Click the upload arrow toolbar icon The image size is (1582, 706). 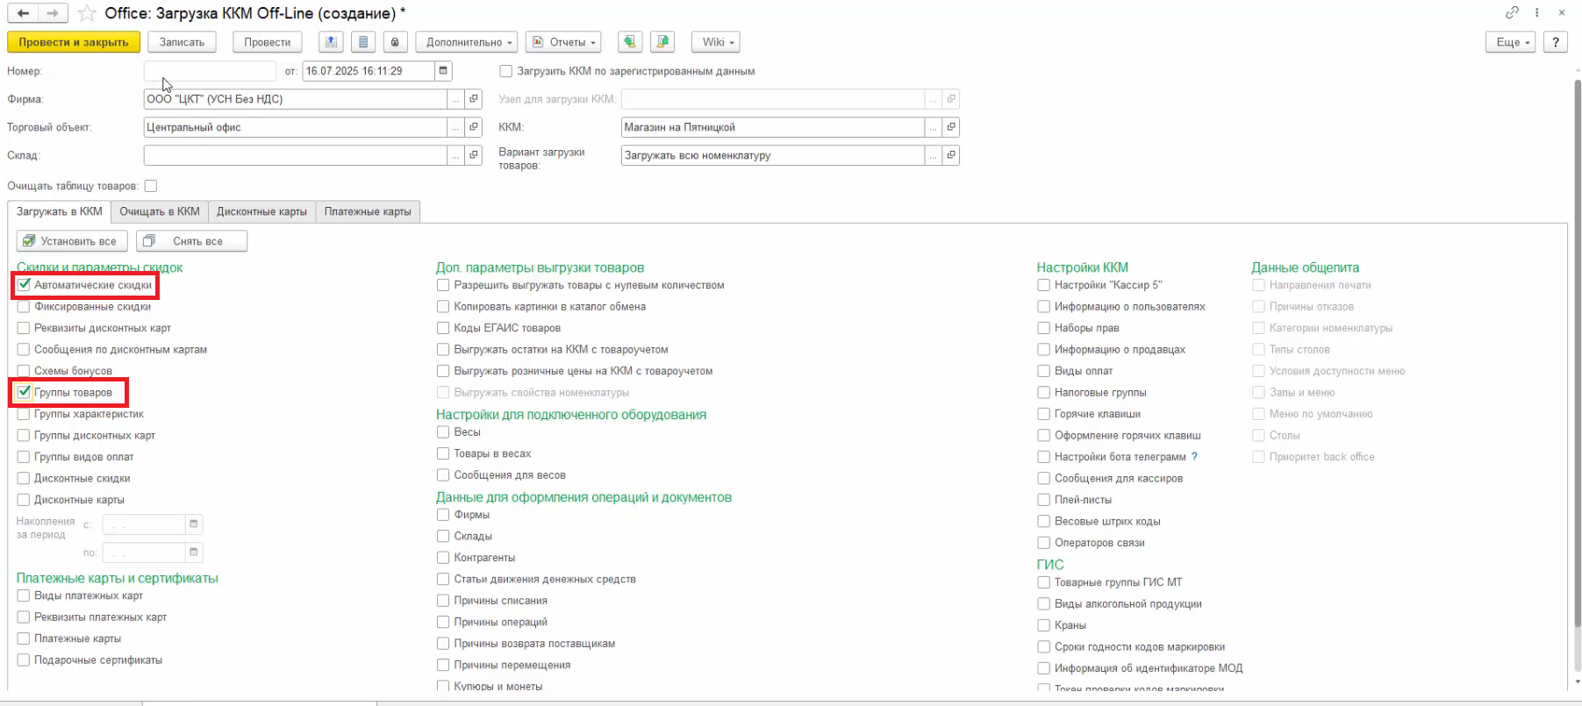[331, 42]
